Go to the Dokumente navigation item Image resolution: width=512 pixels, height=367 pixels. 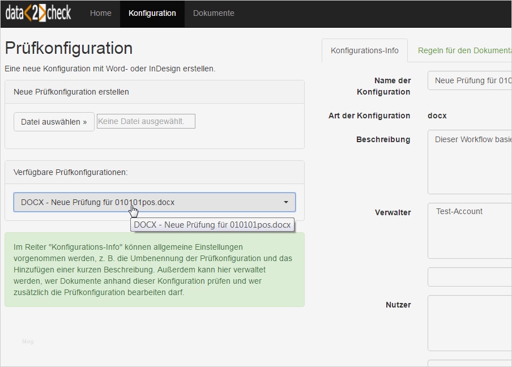point(214,13)
